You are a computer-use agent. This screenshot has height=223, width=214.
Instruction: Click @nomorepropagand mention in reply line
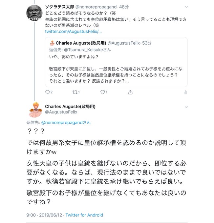(66, 122)
